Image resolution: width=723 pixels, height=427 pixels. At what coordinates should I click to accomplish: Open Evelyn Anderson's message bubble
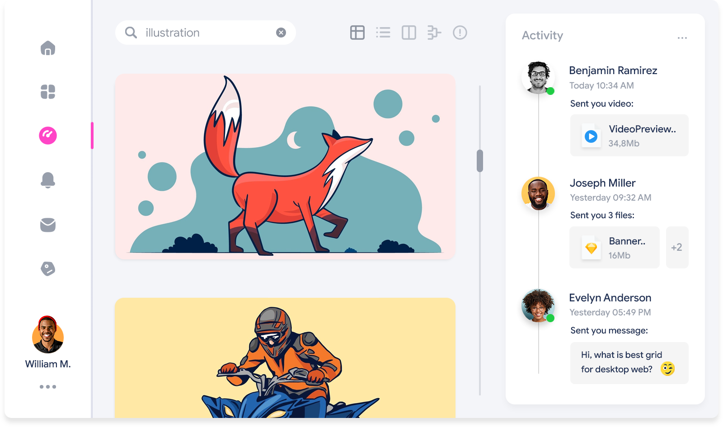(629, 363)
